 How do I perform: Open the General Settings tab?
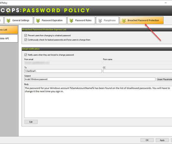tap(18, 20)
